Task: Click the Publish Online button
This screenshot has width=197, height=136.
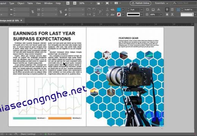Action: (141, 3)
